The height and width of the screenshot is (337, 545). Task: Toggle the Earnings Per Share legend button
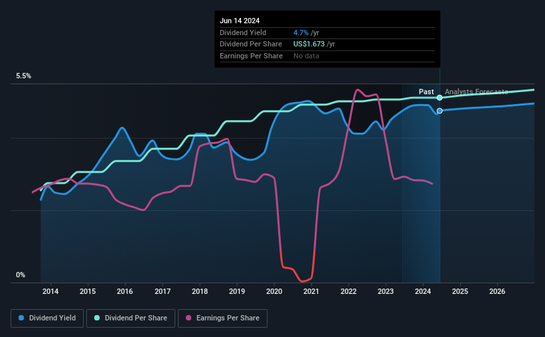222,318
